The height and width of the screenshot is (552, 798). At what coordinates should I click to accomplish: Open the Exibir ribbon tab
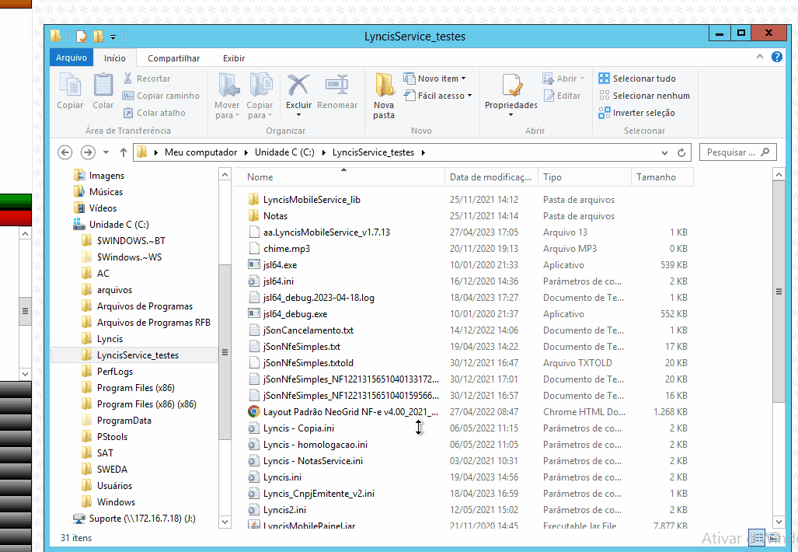pyautogui.click(x=234, y=58)
